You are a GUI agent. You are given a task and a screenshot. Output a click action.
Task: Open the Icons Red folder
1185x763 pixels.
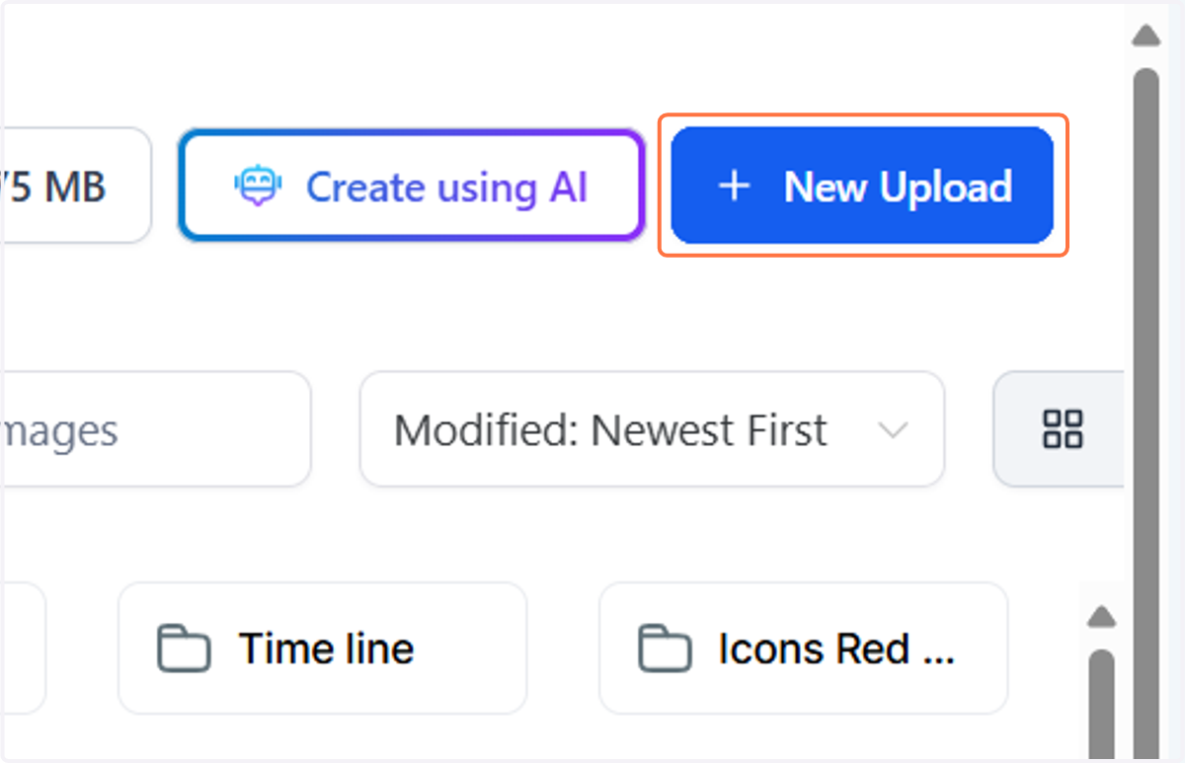click(x=803, y=648)
